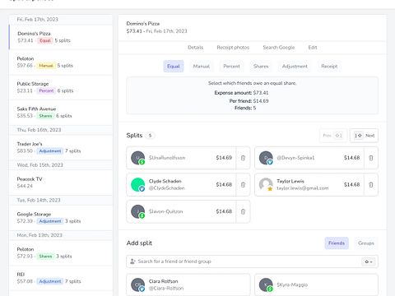Switch to the Shares split method

[261, 67]
